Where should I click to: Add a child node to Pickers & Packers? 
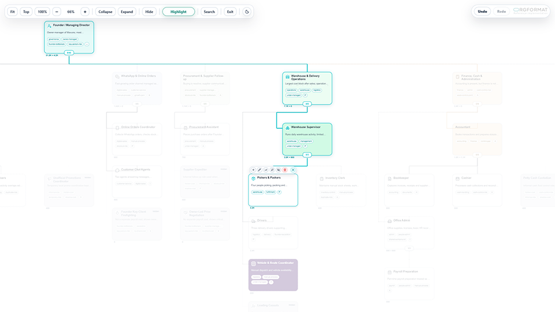coord(253,170)
